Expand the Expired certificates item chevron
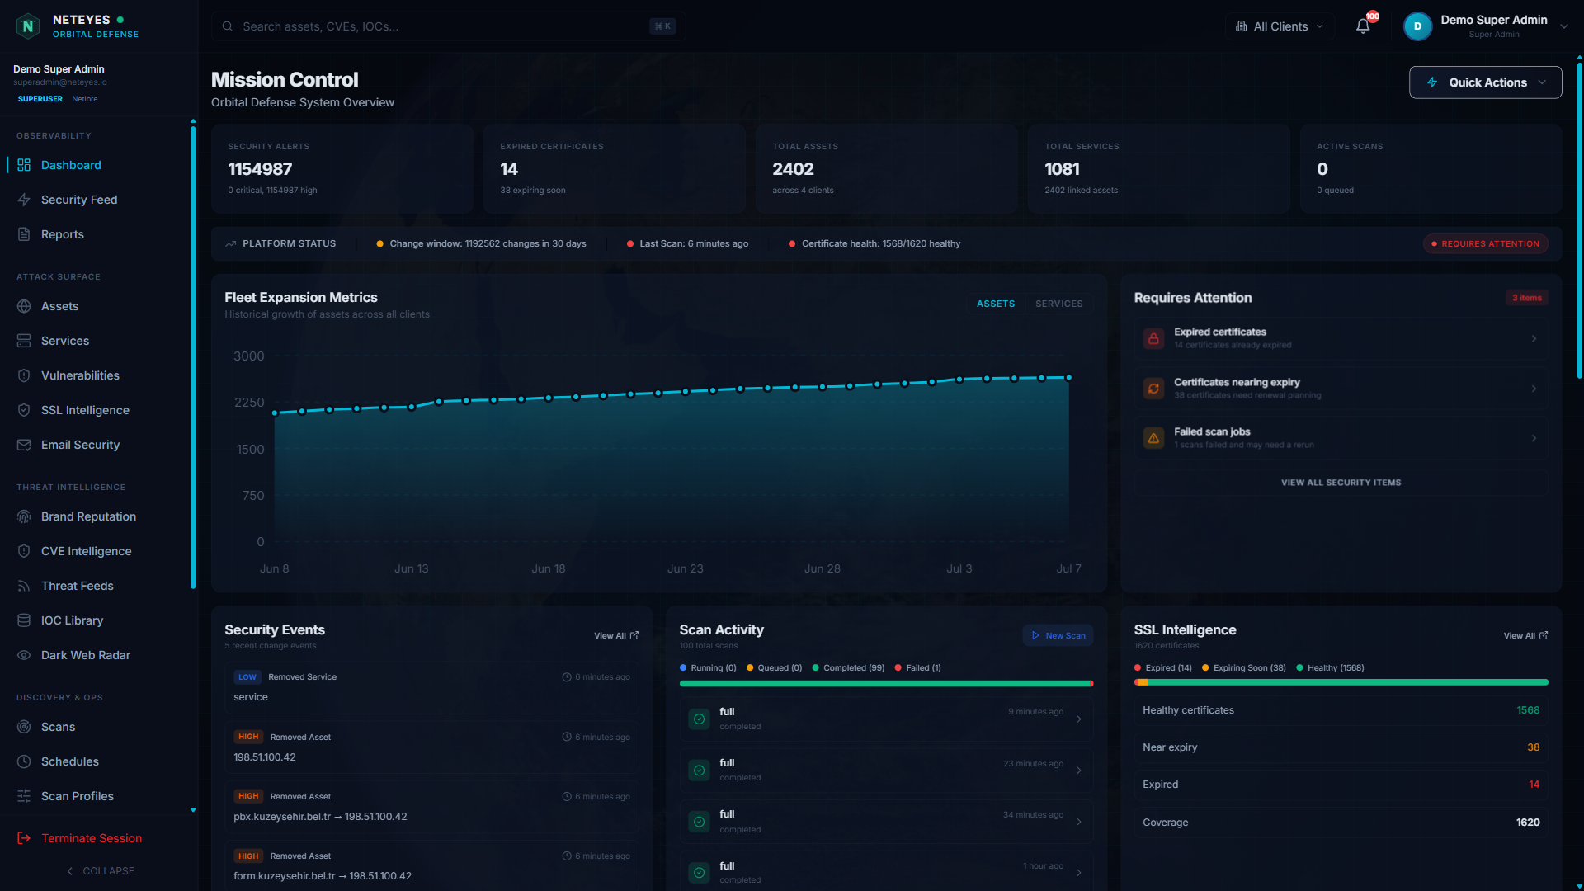The width and height of the screenshot is (1584, 891). point(1534,339)
